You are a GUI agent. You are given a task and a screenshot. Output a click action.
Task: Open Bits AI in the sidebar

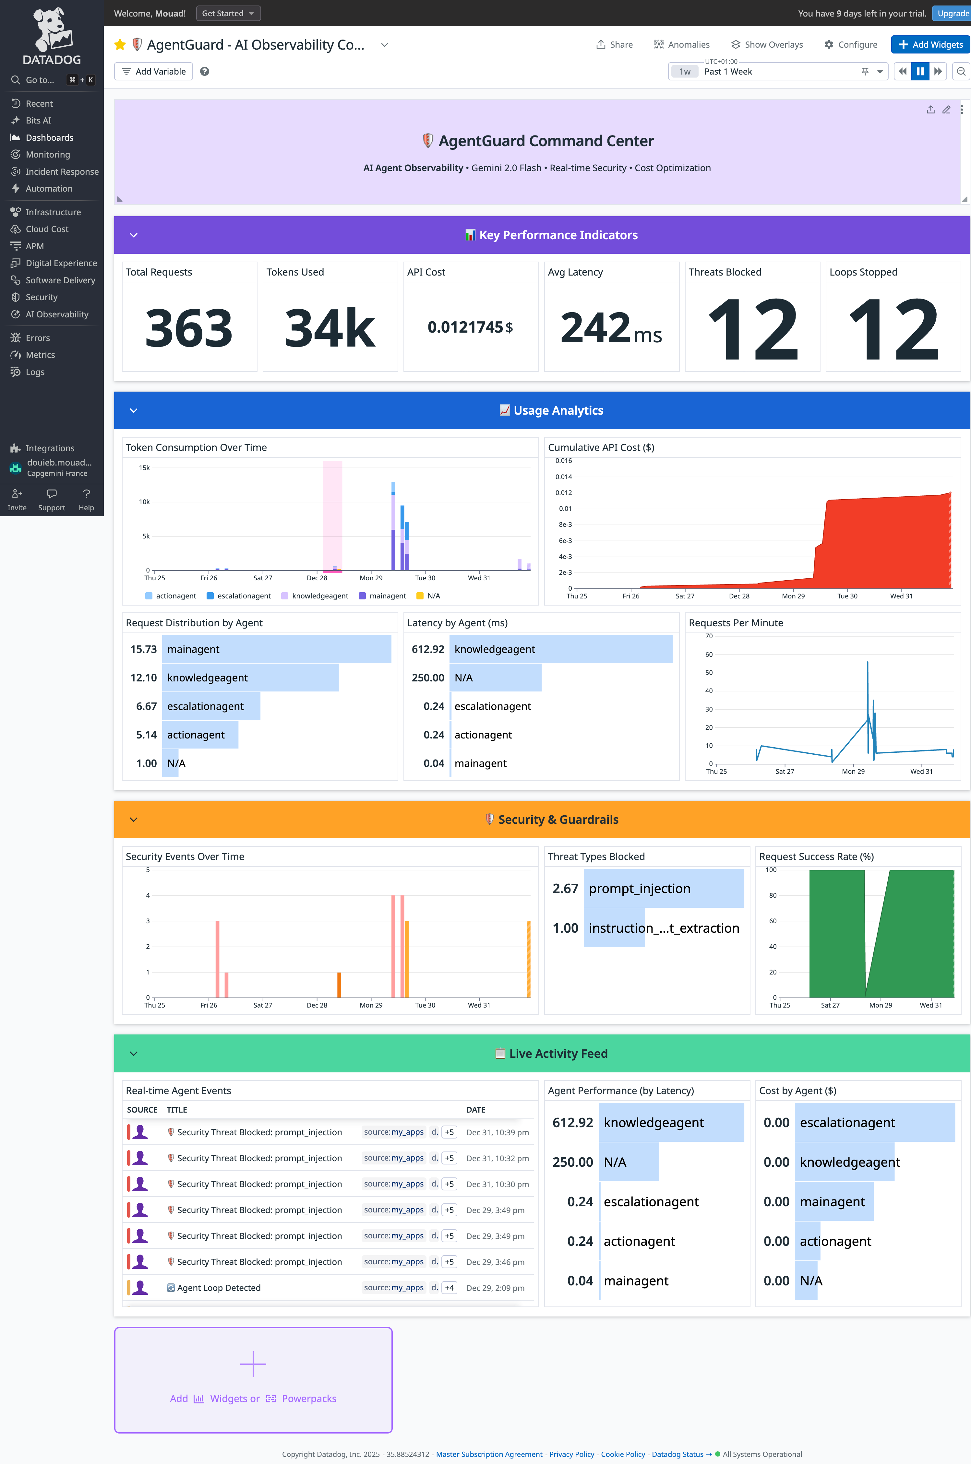pyautogui.click(x=38, y=120)
